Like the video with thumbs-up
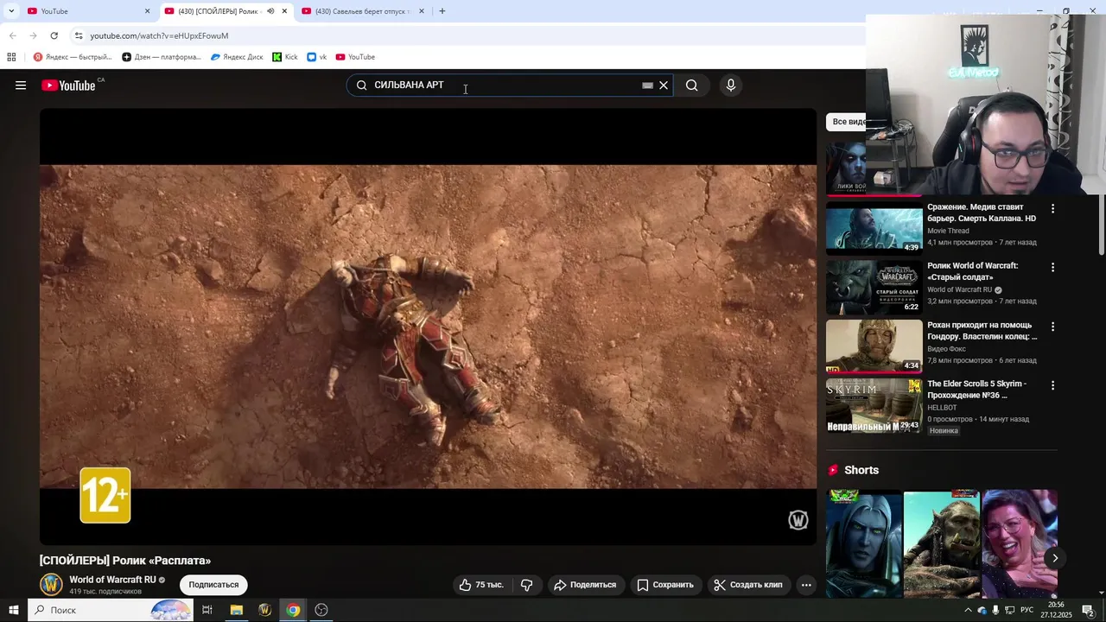 click(481, 585)
